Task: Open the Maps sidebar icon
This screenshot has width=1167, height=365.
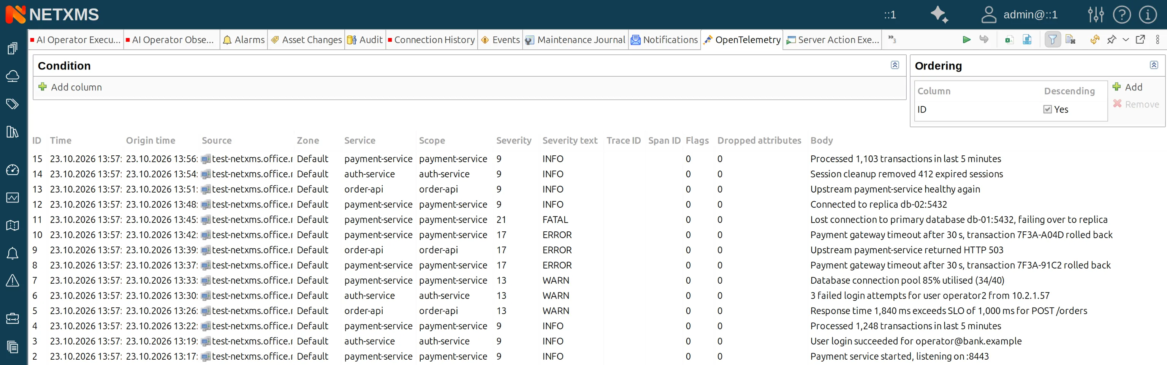Action: (x=13, y=225)
